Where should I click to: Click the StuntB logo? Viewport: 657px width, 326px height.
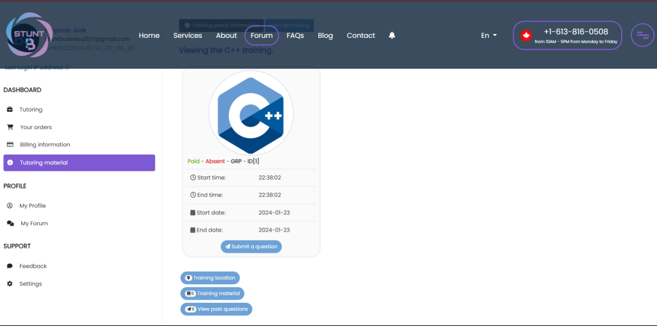29,35
